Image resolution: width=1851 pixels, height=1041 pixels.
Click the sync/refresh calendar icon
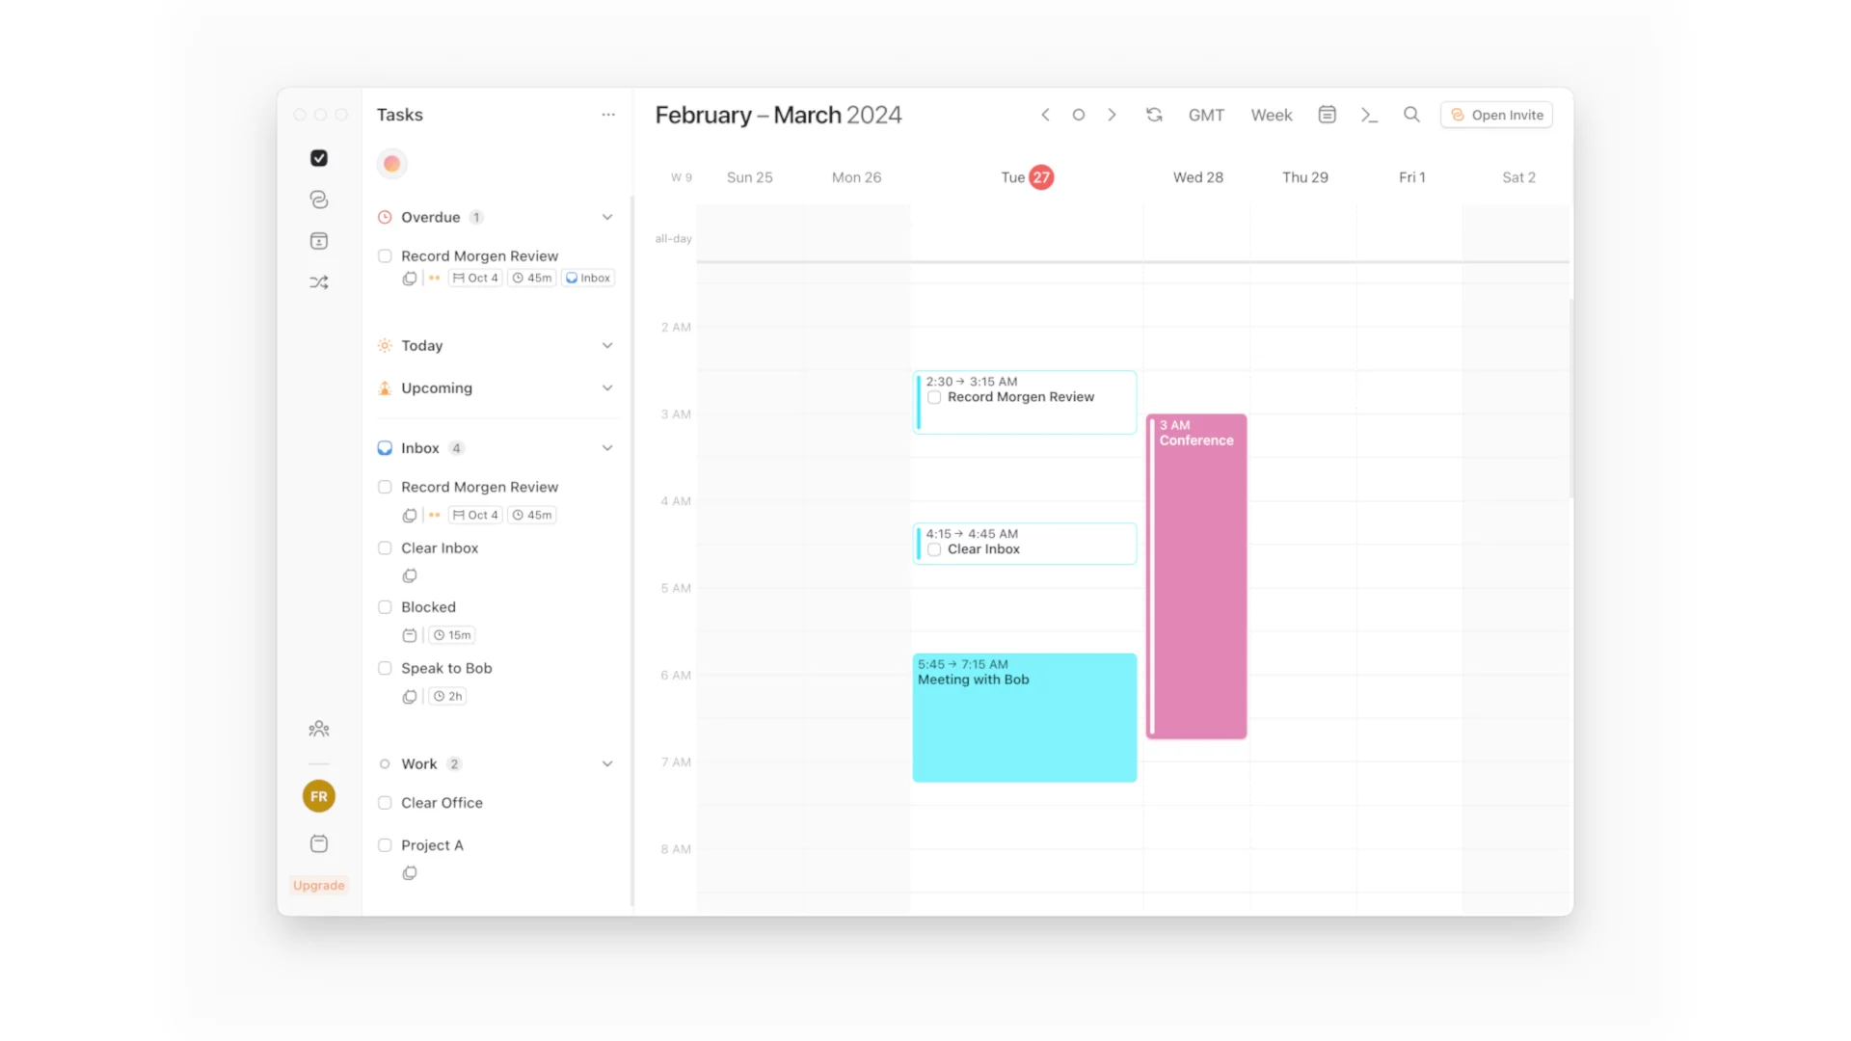pyautogui.click(x=1154, y=115)
